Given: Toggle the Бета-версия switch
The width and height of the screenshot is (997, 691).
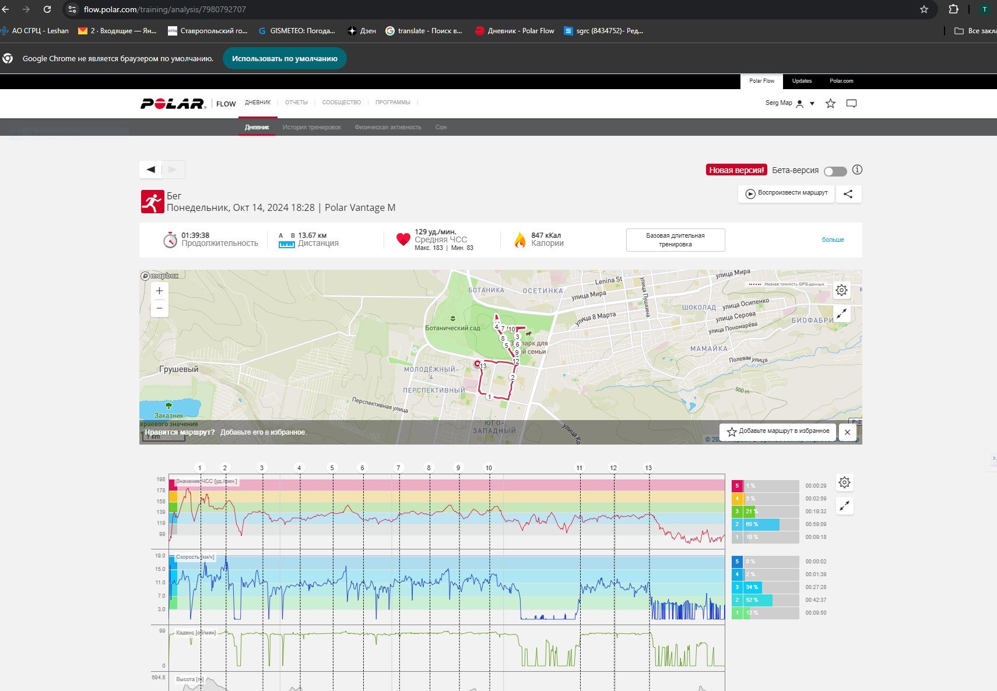Looking at the screenshot, I should coord(835,171).
